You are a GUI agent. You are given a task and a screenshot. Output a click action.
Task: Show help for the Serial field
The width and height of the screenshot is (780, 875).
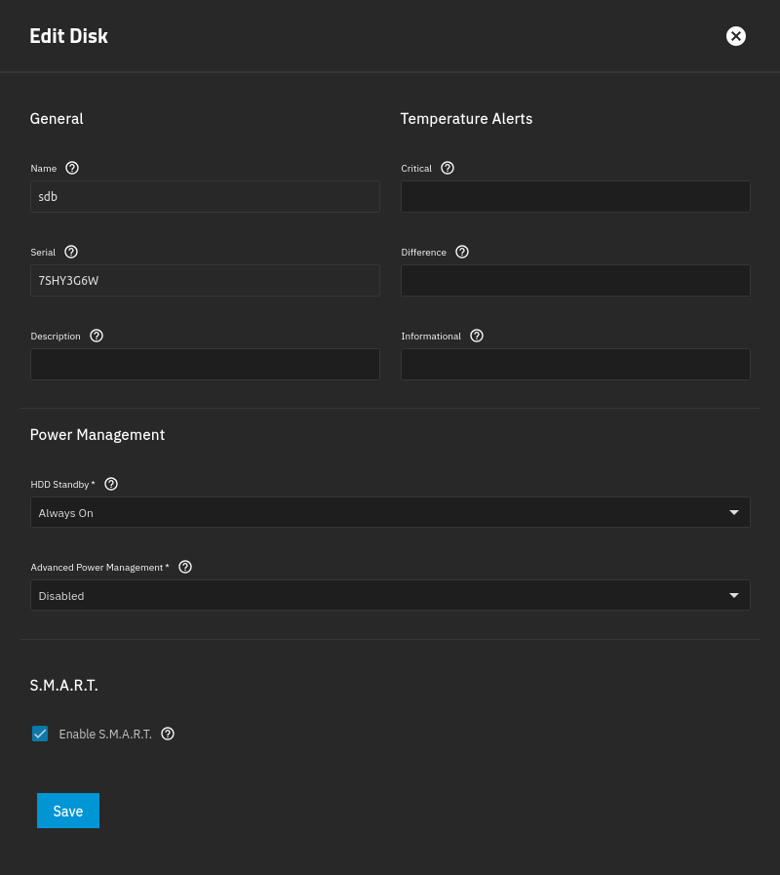click(71, 252)
